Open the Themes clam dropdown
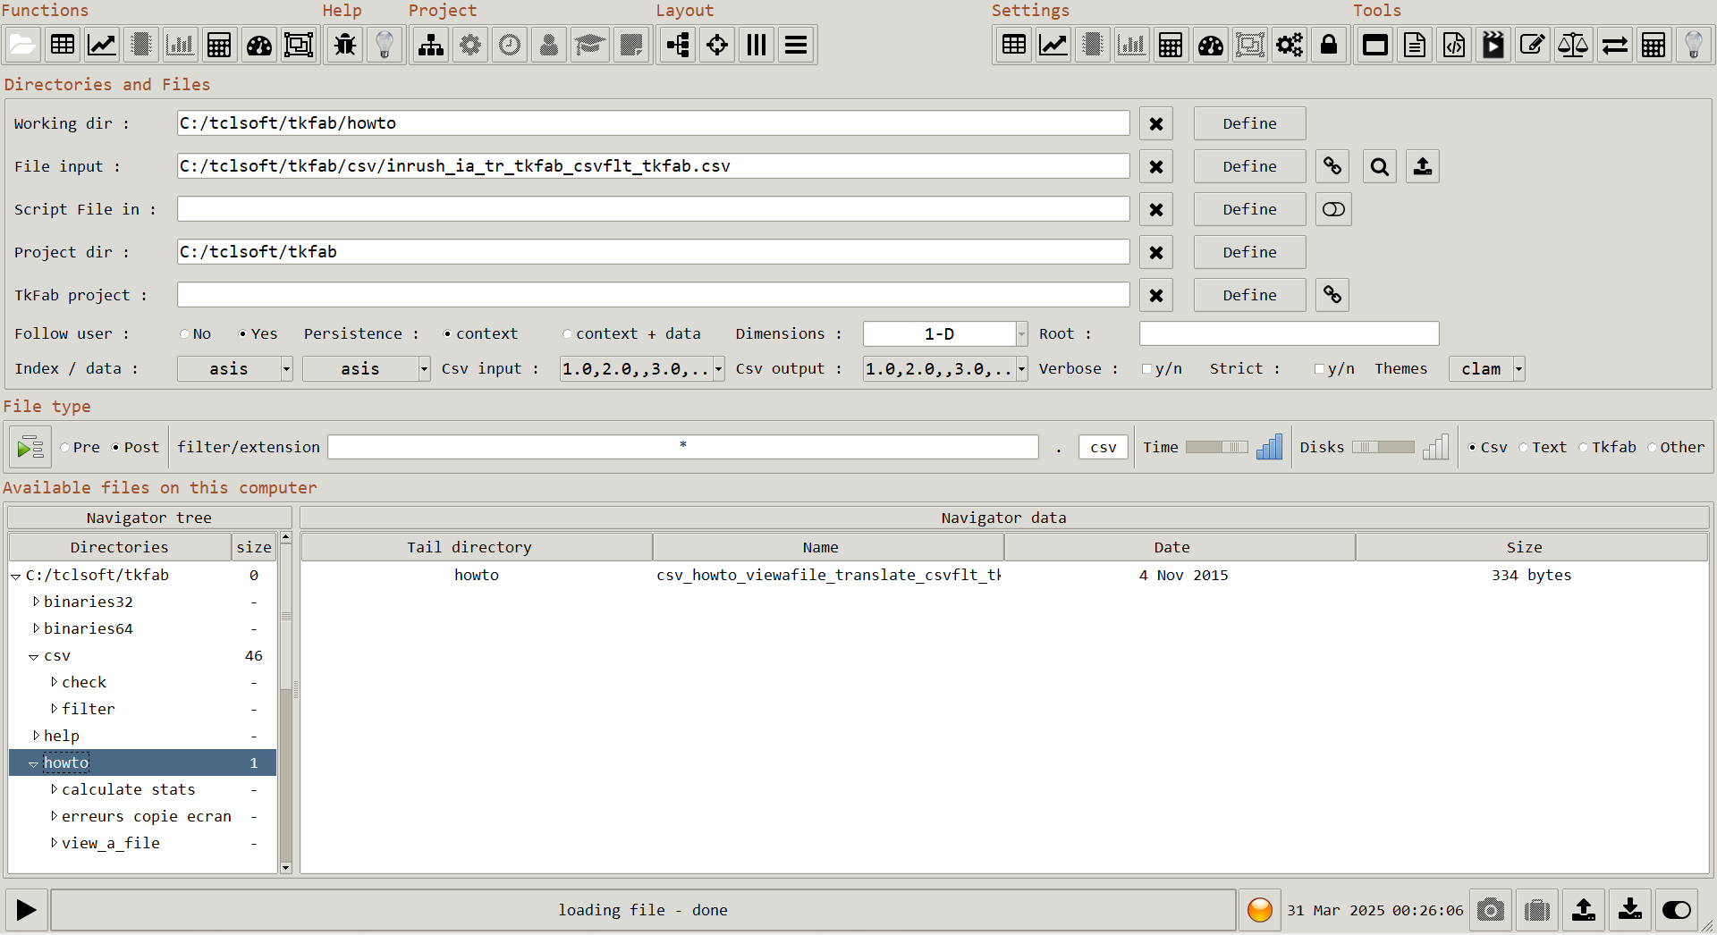1717x935 pixels. (1518, 369)
